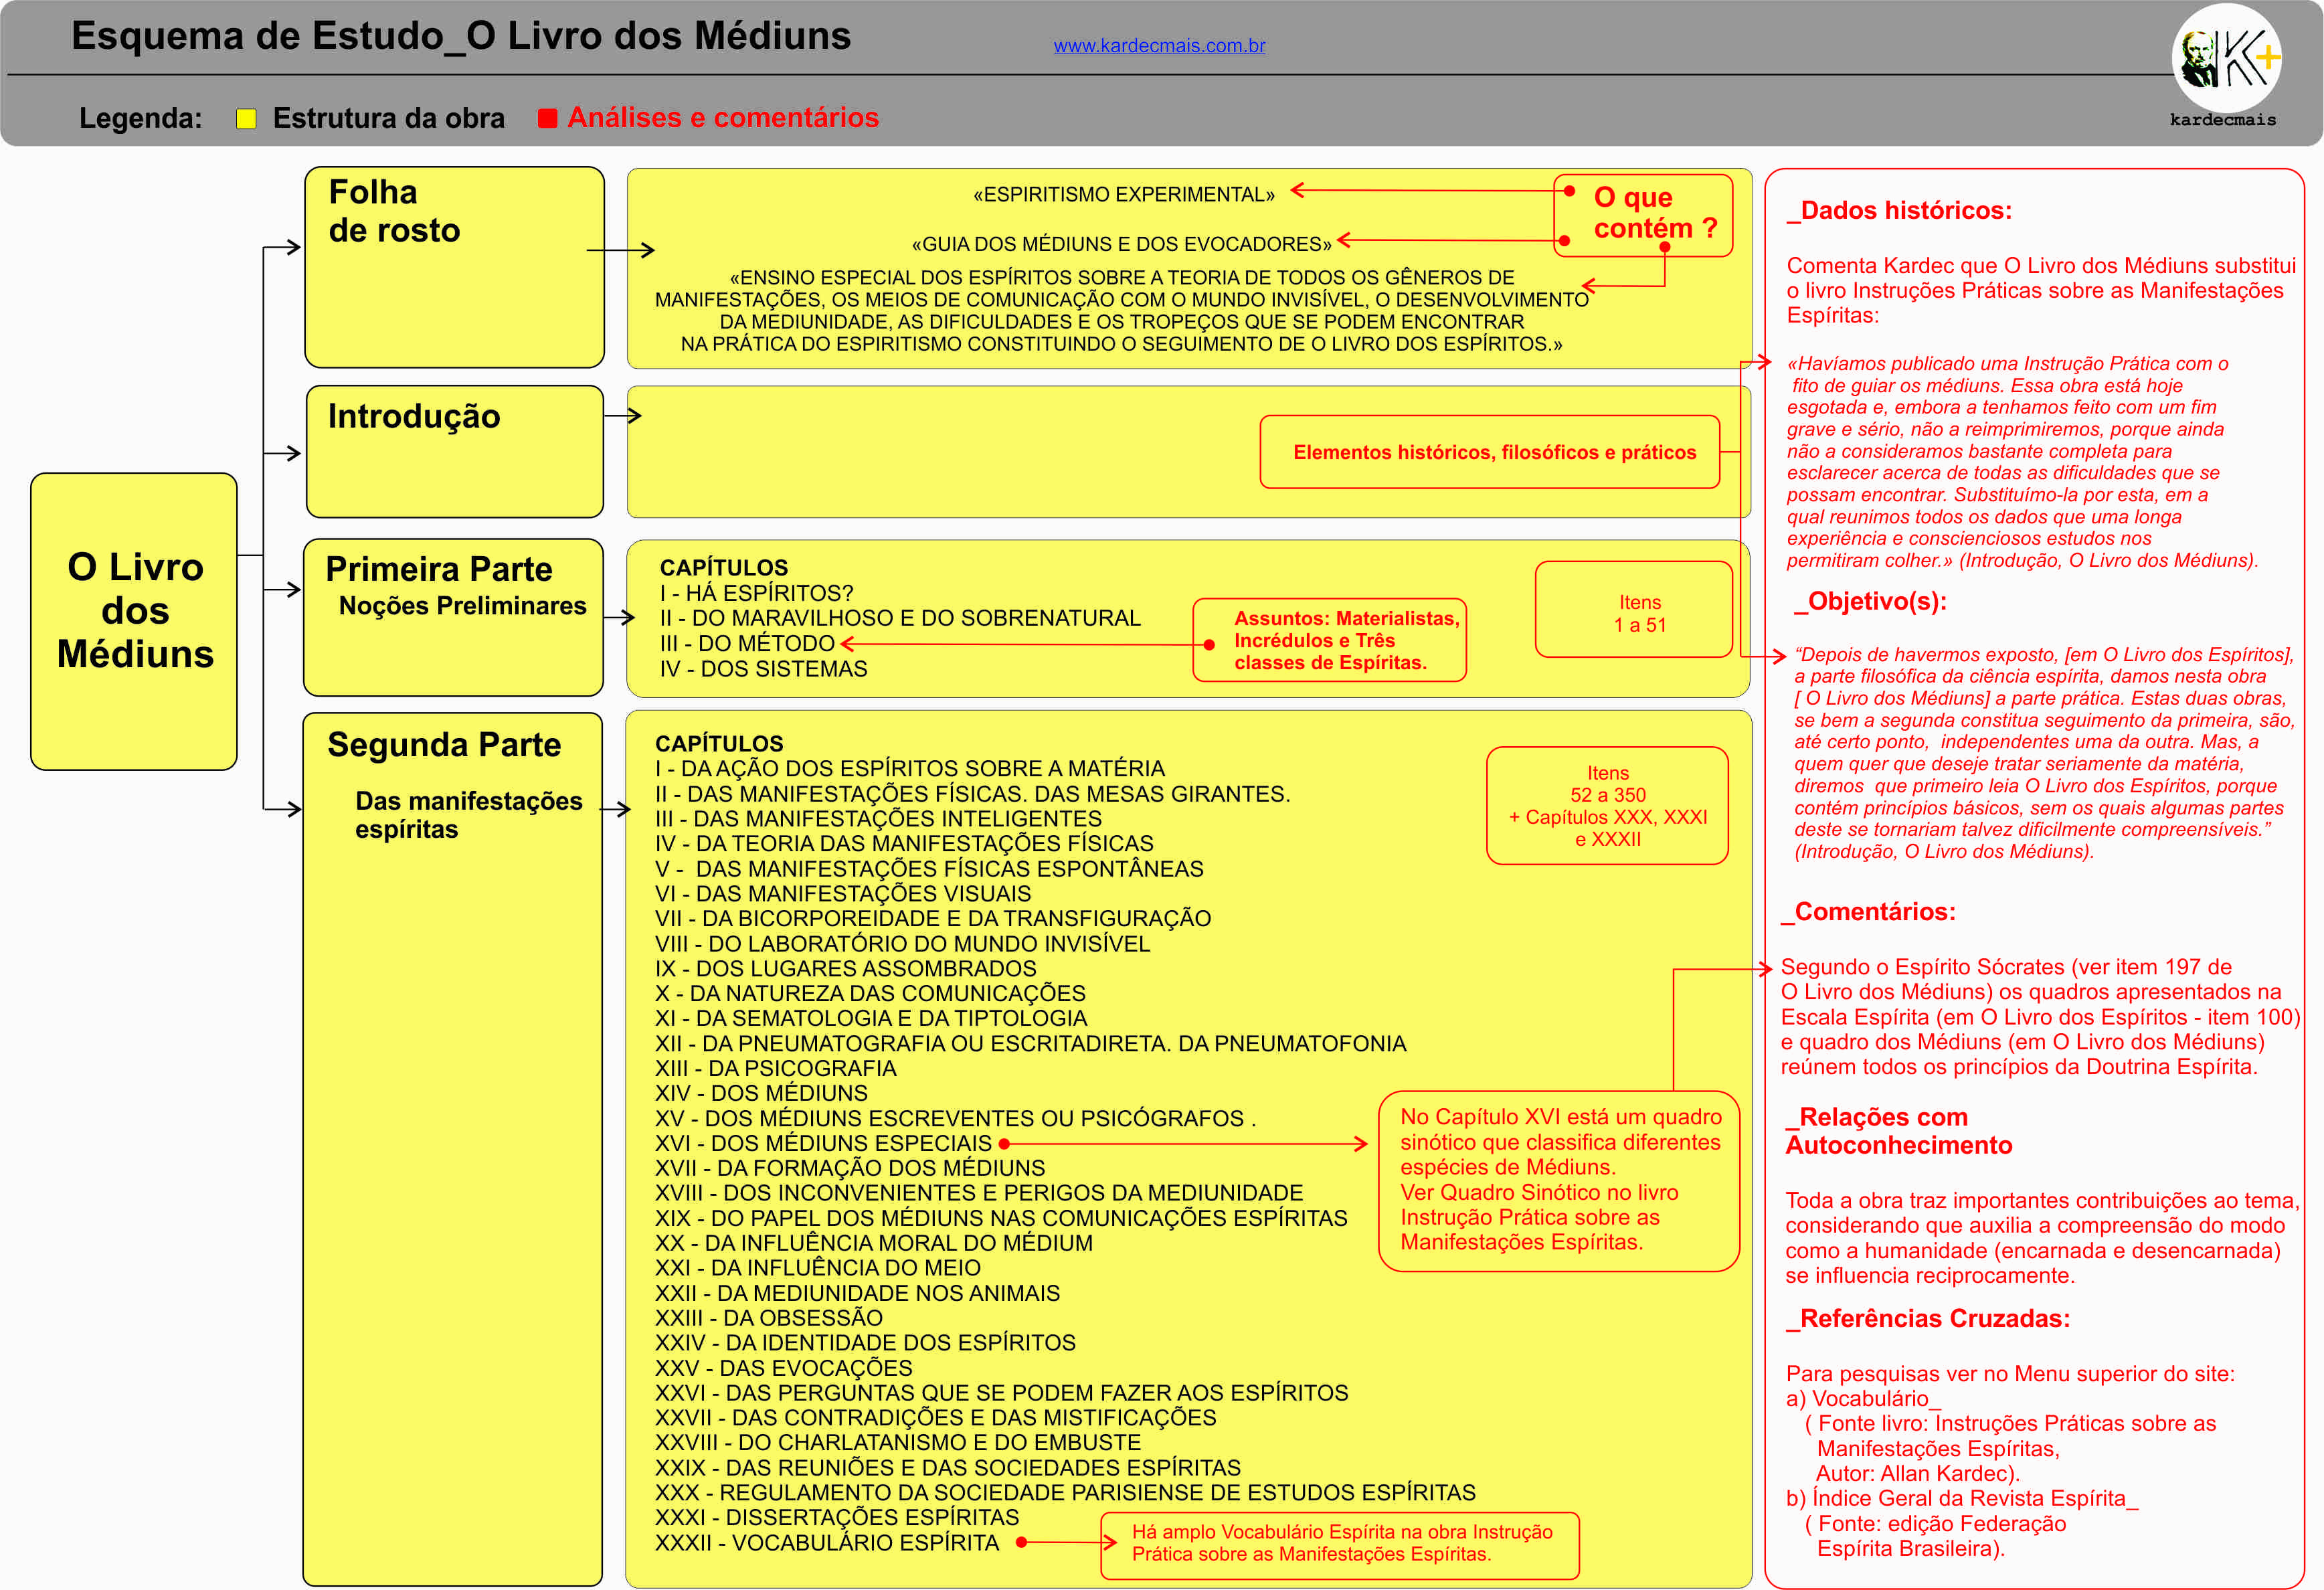2324x1590 pixels.
Task: Click chapter "XXV - DAS EVOCAÇÕES"
Action: [x=784, y=1368]
